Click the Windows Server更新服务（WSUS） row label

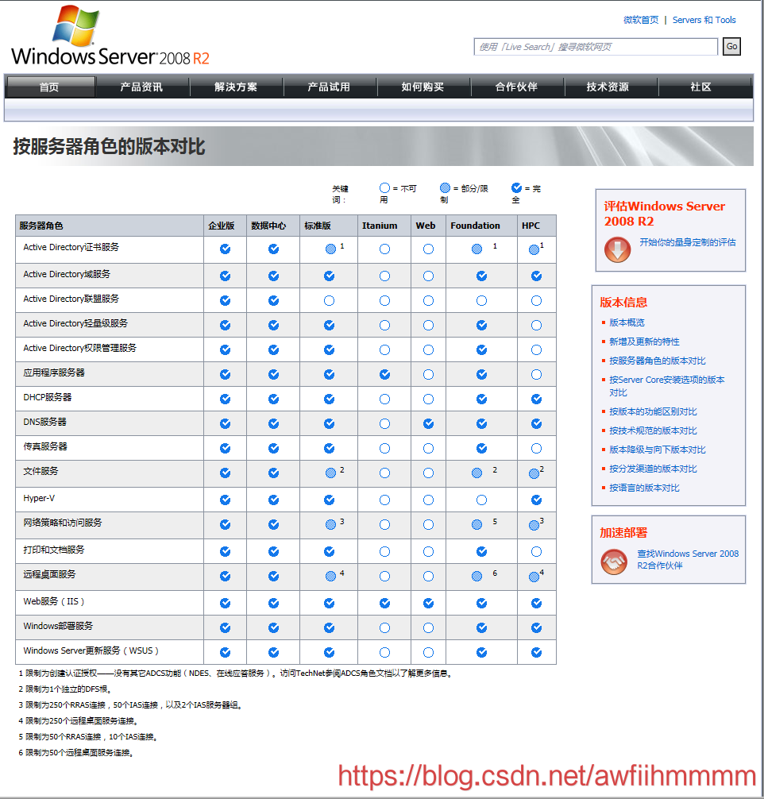(x=91, y=650)
